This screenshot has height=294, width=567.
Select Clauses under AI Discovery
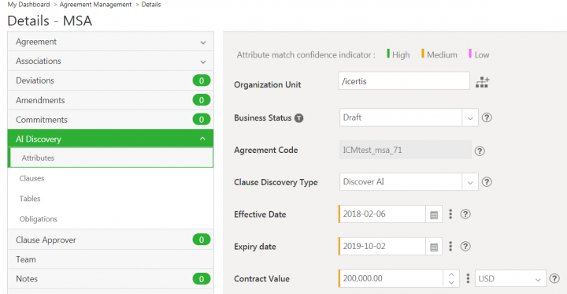click(x=31, y=178)
